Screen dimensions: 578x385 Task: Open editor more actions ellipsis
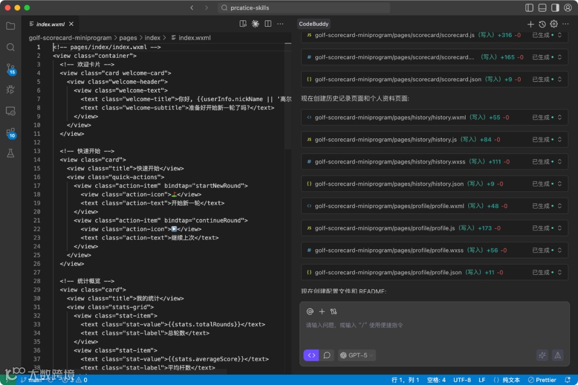pos(280,24)
